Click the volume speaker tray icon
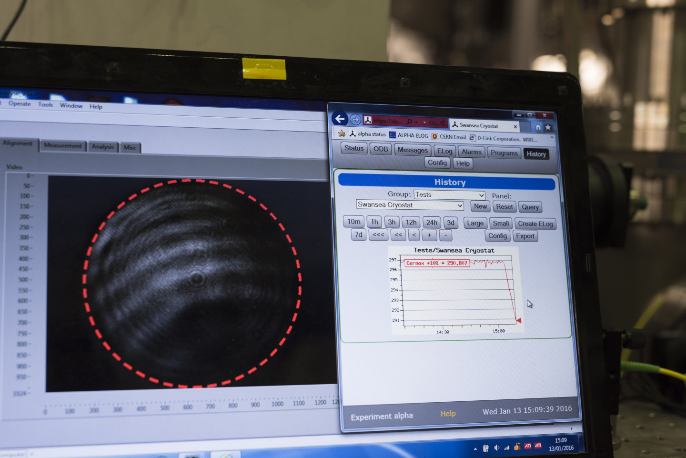This screenshot has width=686, height=458. coord(496,448)
